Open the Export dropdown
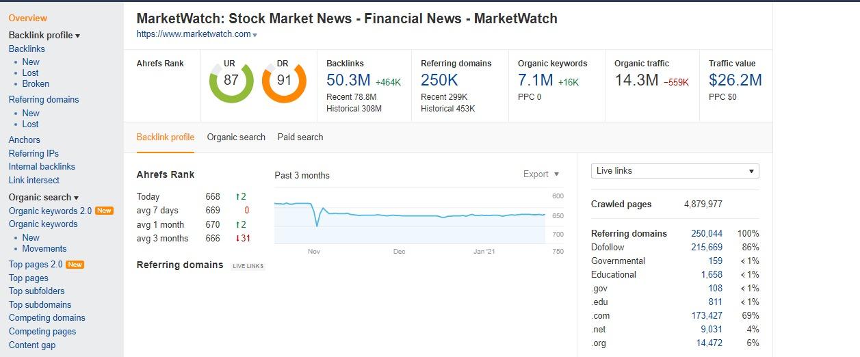Viewport: 860px width, 357px height. tap(541, 174)
